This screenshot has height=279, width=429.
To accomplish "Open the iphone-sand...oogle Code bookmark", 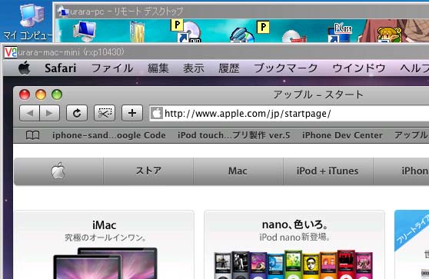I will (109, 135).
